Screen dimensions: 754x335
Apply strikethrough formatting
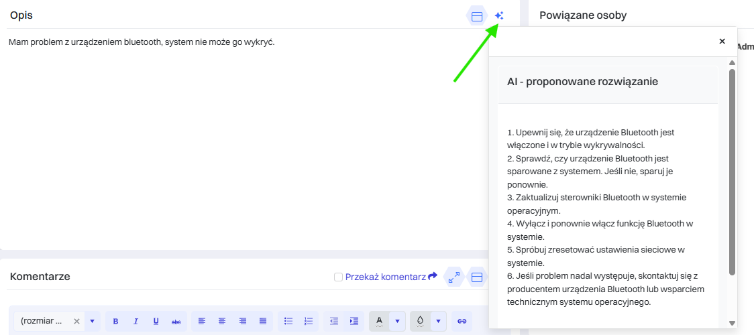click(x=176, y=322)
